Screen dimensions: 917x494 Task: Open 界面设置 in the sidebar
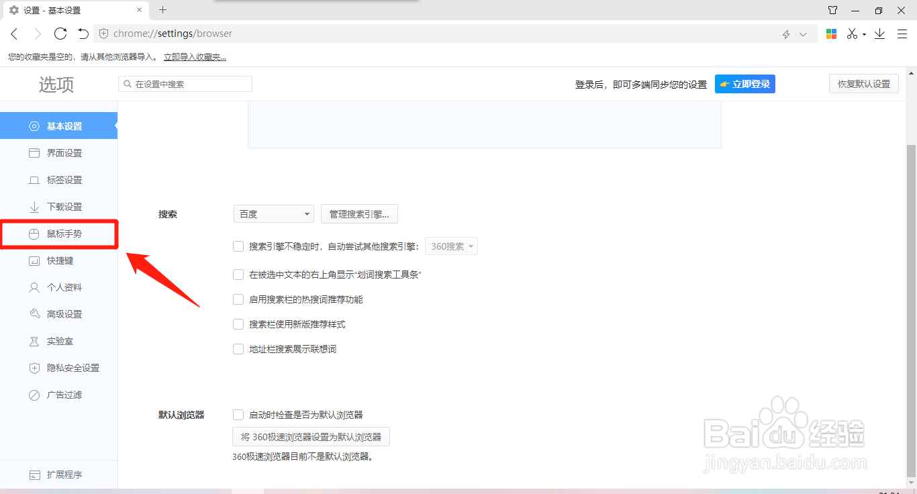[58, 153]
